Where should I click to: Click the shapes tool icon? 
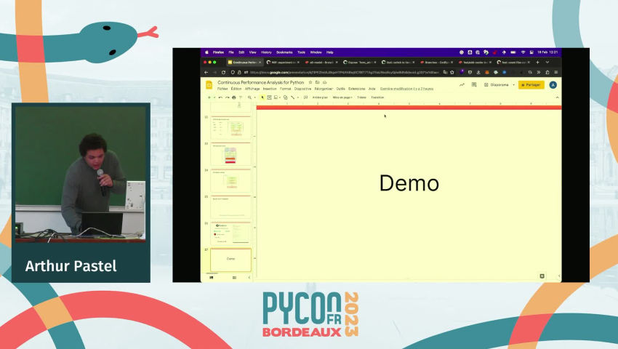click(x=284, y=97)
